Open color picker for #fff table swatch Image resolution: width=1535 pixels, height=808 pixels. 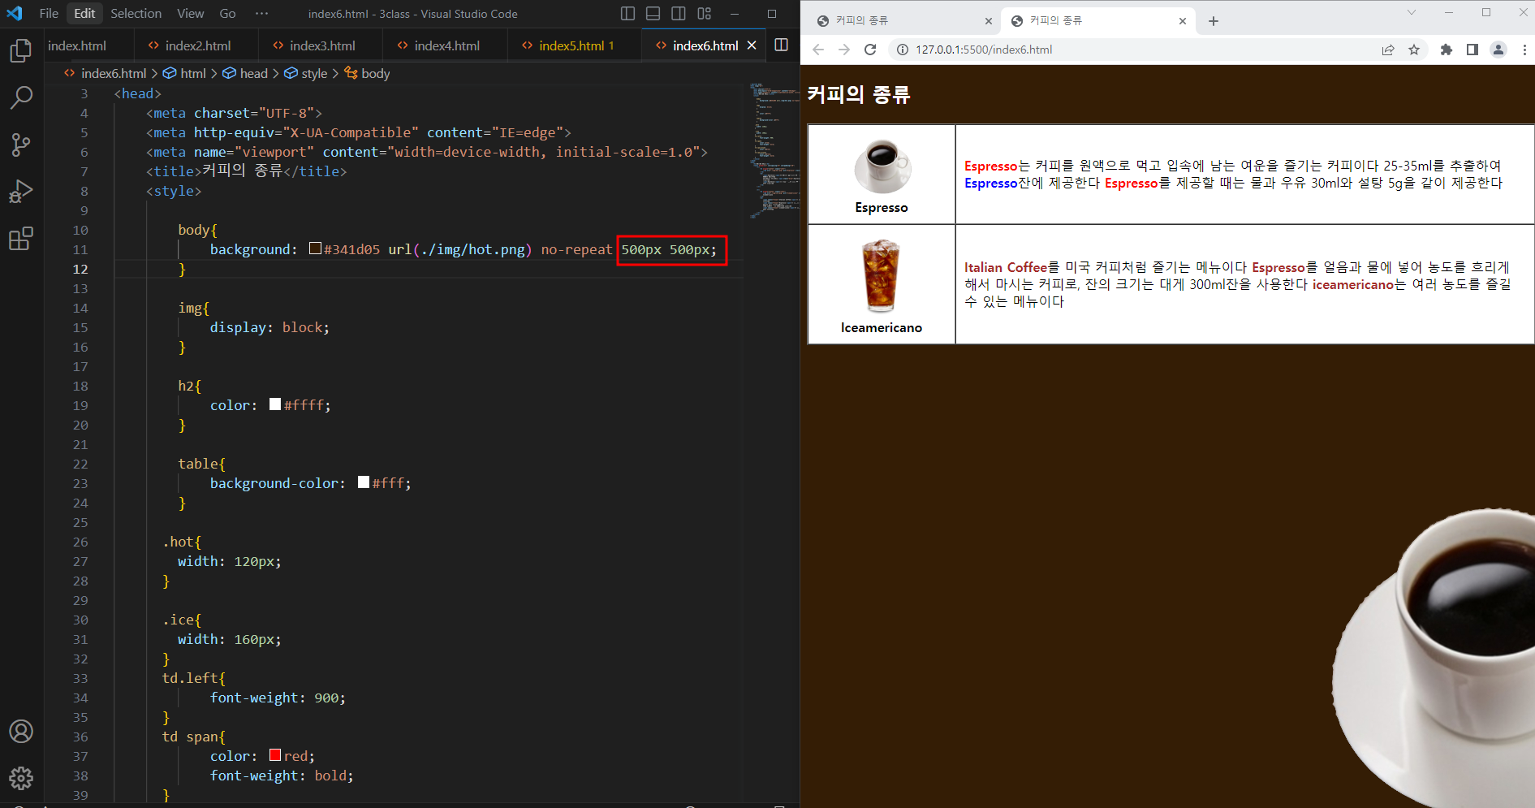[364, 482]
